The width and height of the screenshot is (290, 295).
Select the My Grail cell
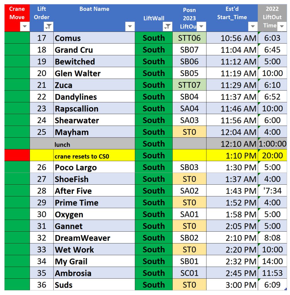[94, 261]
